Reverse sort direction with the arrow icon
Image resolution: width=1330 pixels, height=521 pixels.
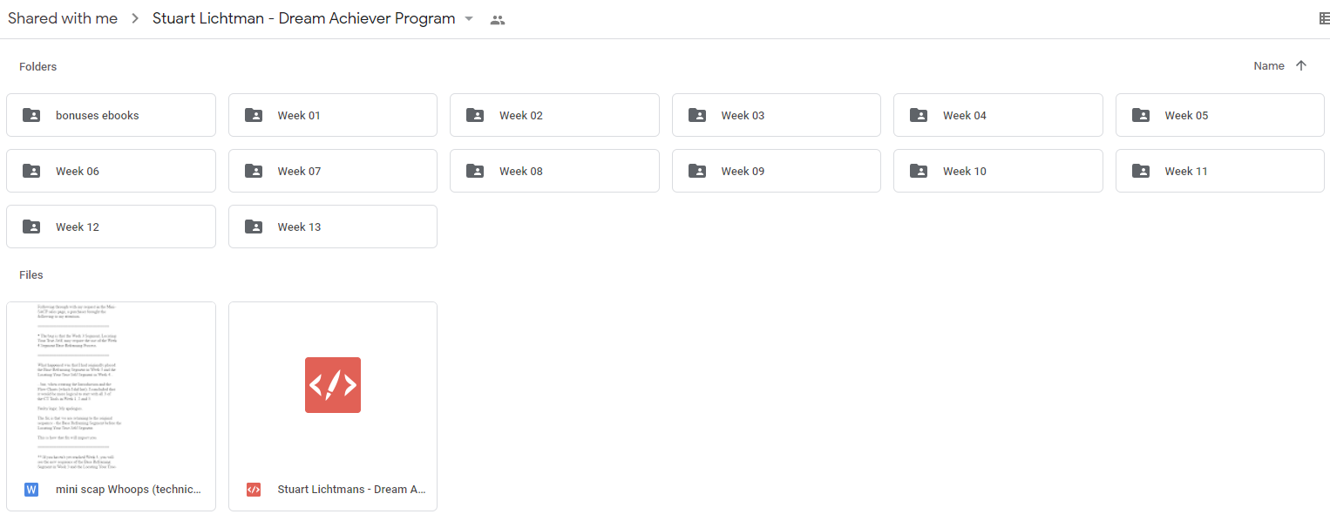pos(1301,65)
